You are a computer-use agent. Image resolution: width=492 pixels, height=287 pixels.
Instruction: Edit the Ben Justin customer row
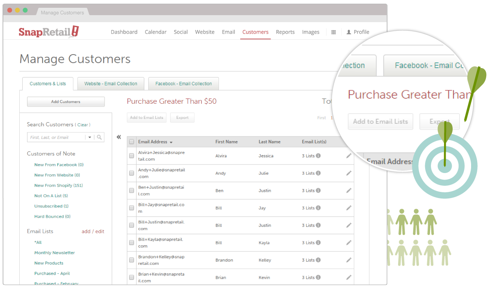pyautogui.click(x=349, y=191)
